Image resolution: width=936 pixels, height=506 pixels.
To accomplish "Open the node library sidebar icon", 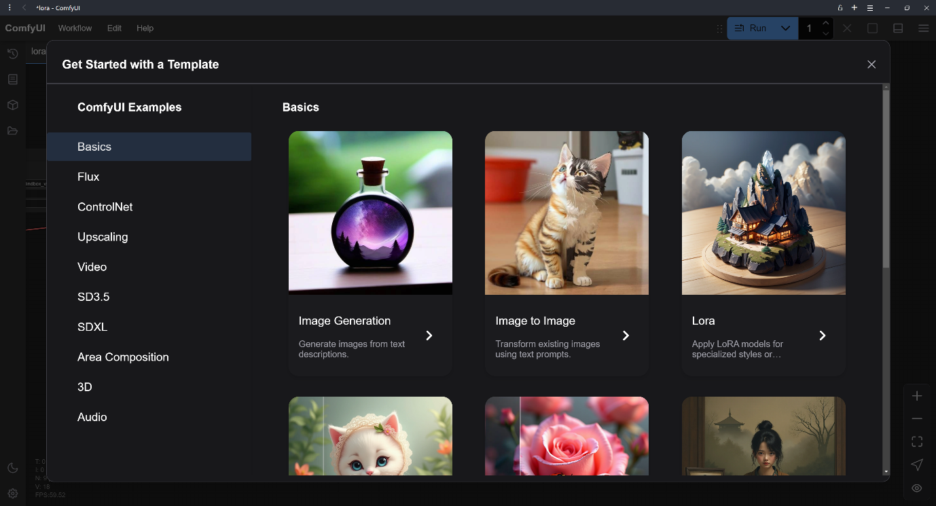I will coord(12,79).
